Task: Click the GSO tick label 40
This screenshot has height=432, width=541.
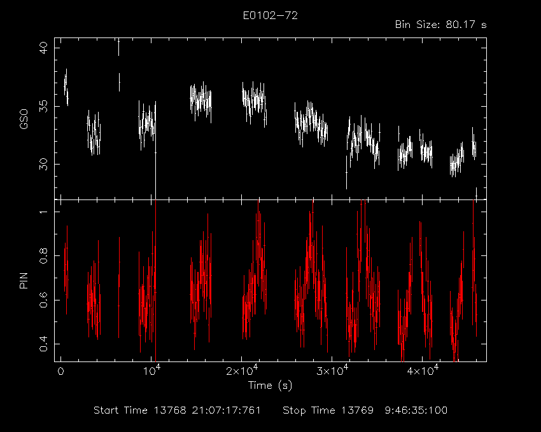Action: [43, 48]
